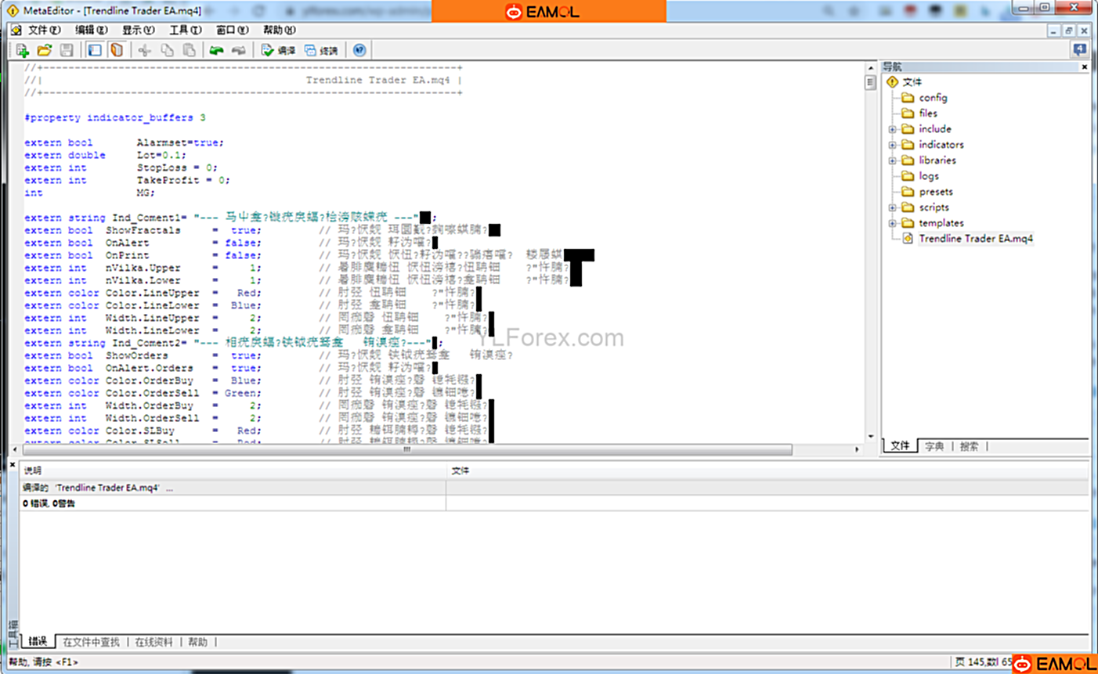
Task: Click the Compile button in toolbar
Action: (x=278, y=50)
